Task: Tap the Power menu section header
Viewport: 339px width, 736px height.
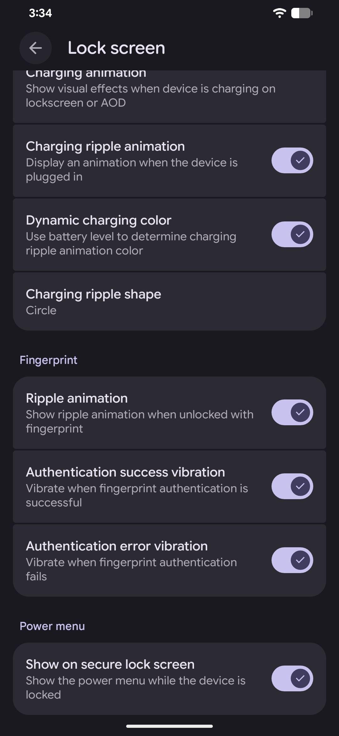Action: click(x=52, y=626)
